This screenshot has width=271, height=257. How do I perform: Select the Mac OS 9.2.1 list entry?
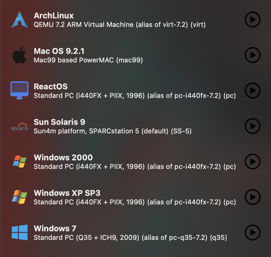(x=59, y=51)
